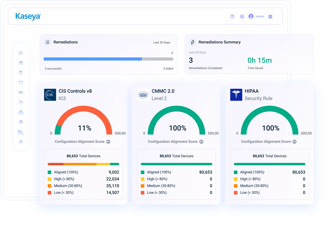Open the organizations building icon in sidebar

coord(21,132)
